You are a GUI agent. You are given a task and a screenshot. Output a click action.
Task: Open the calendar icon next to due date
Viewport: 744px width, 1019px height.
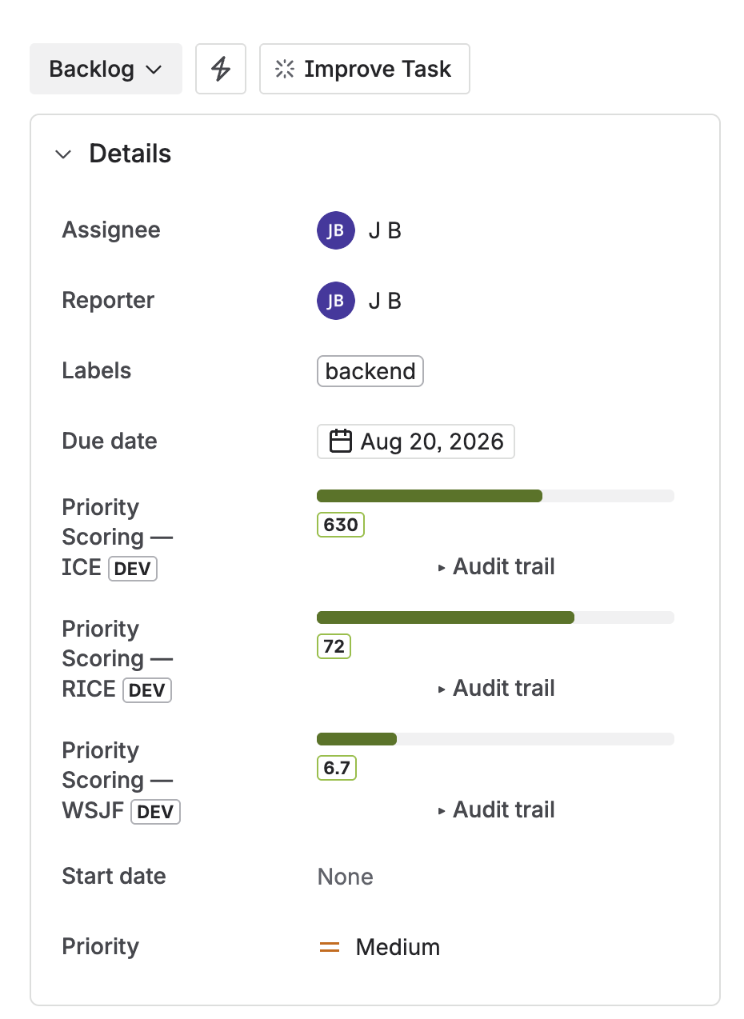340,441
